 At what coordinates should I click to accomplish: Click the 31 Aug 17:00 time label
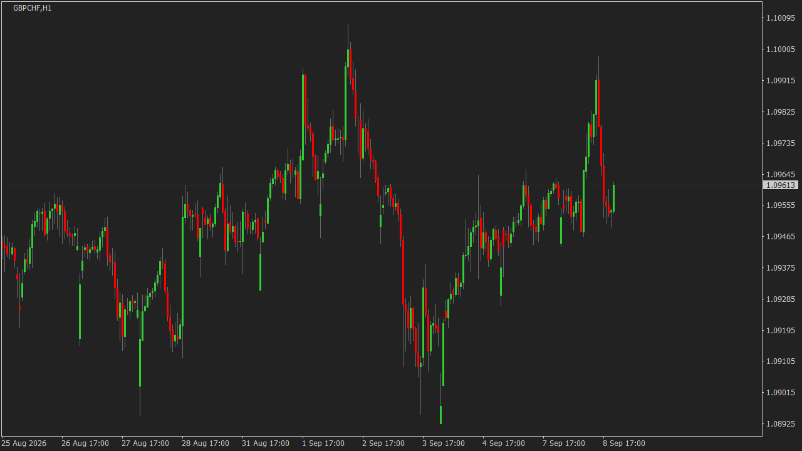266,443
